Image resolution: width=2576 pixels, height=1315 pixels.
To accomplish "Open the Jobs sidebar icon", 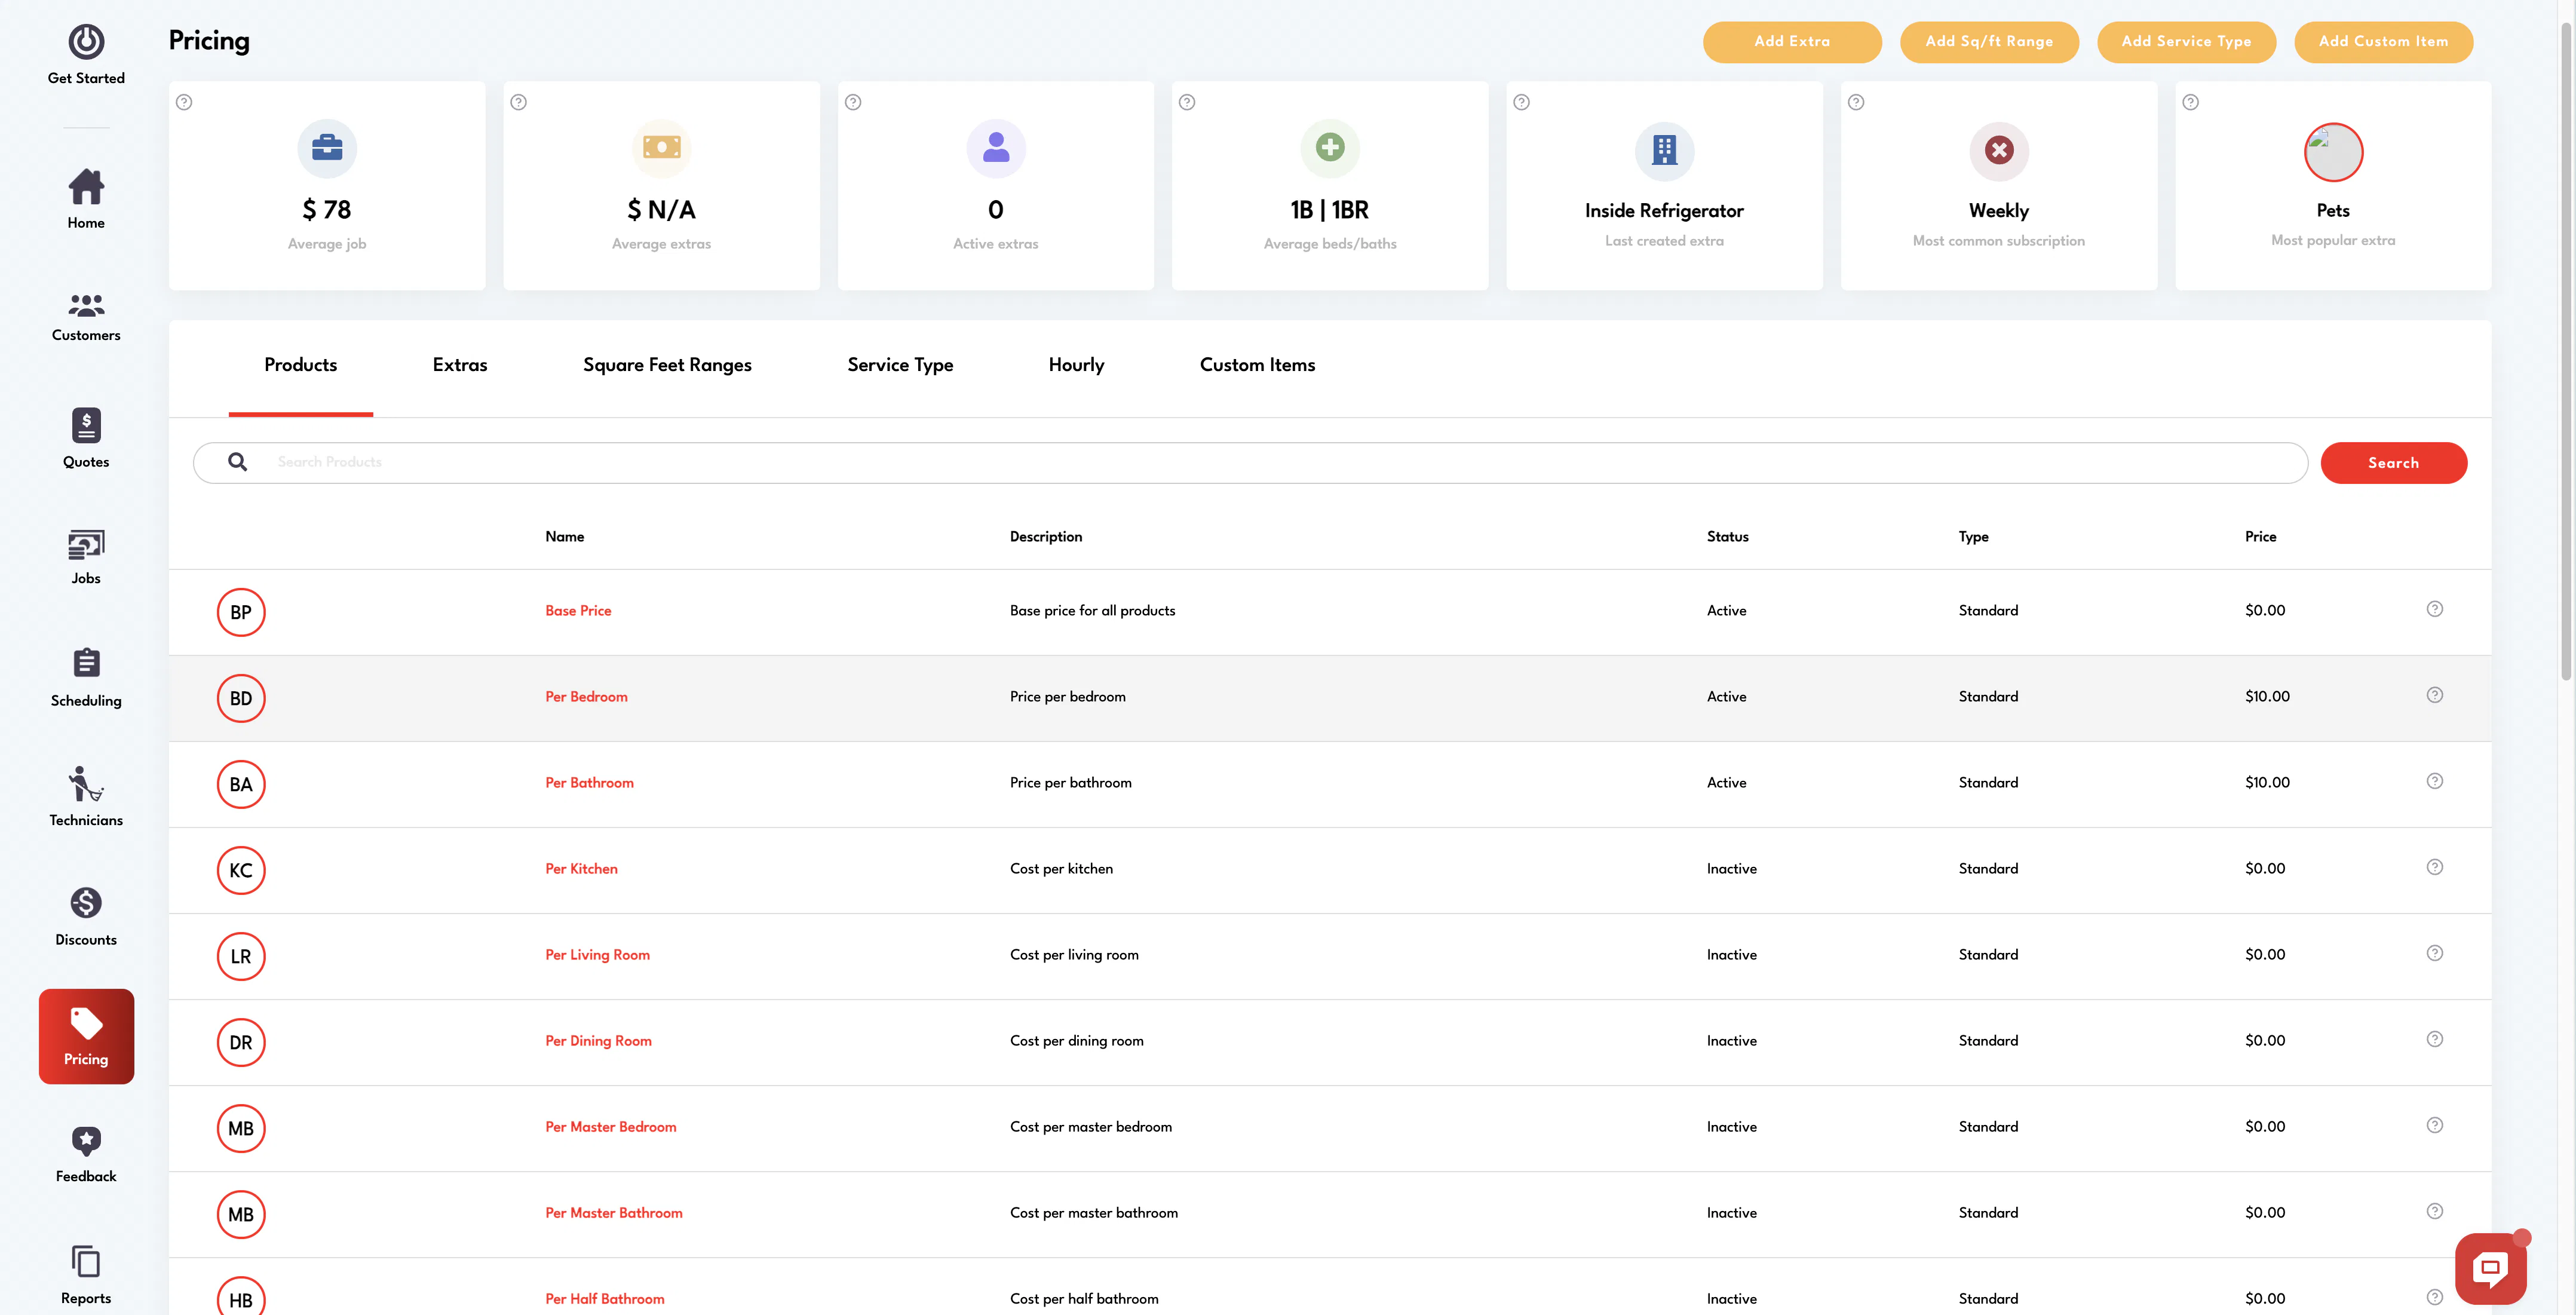I will pos(86,545).
